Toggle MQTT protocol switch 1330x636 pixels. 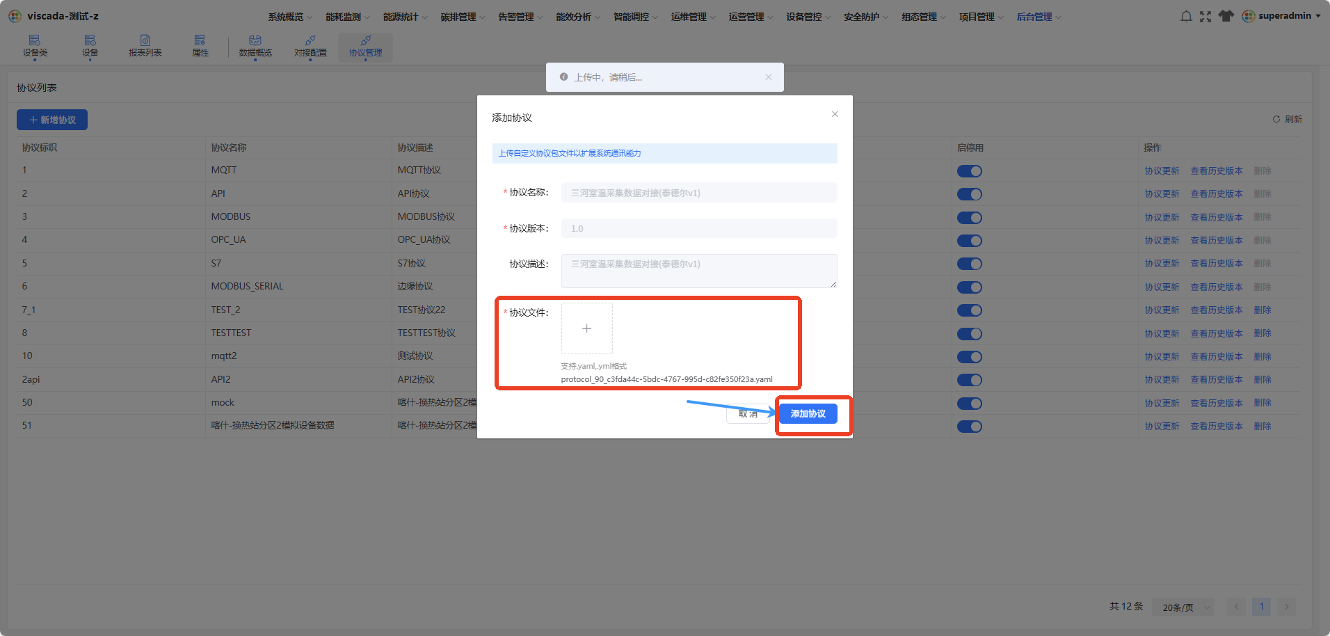969,171
